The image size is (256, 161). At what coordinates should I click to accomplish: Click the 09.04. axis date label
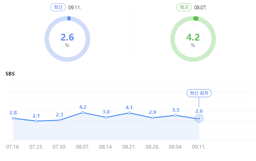point(175,147)
